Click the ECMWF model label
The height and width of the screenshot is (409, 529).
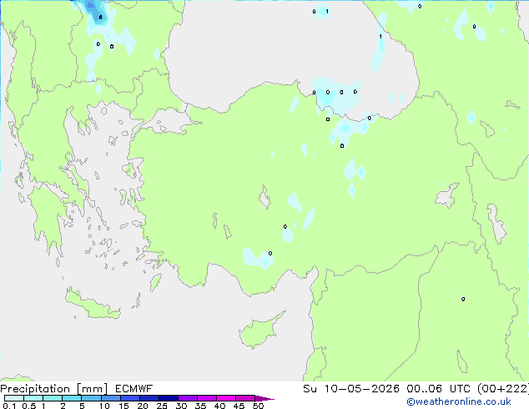pyautogui.click(x=134, y=389)
